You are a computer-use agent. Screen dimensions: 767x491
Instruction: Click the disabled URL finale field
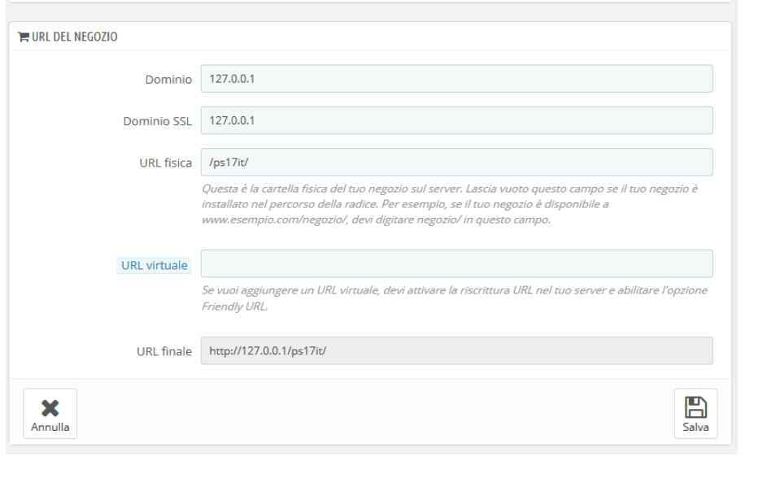(x=456, y=350)
